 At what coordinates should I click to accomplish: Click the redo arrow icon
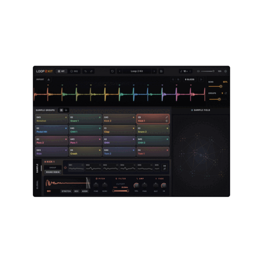click(x=91, y=71)
